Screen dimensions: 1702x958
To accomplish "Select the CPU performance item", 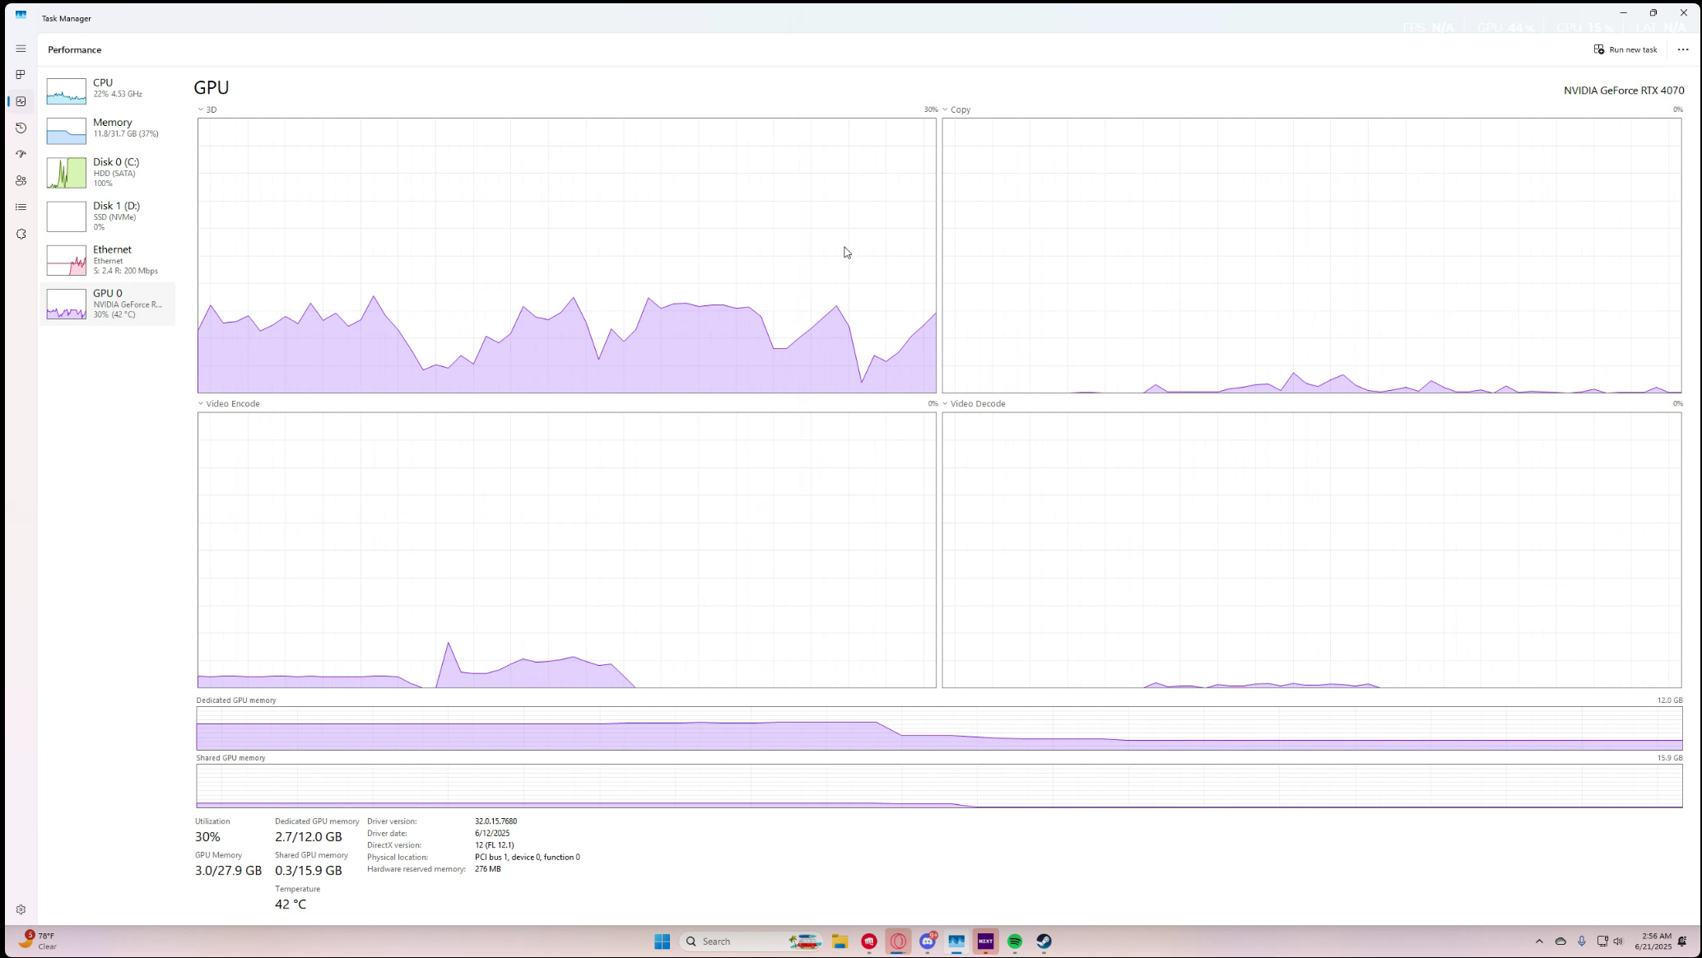I will click(107, 89).
